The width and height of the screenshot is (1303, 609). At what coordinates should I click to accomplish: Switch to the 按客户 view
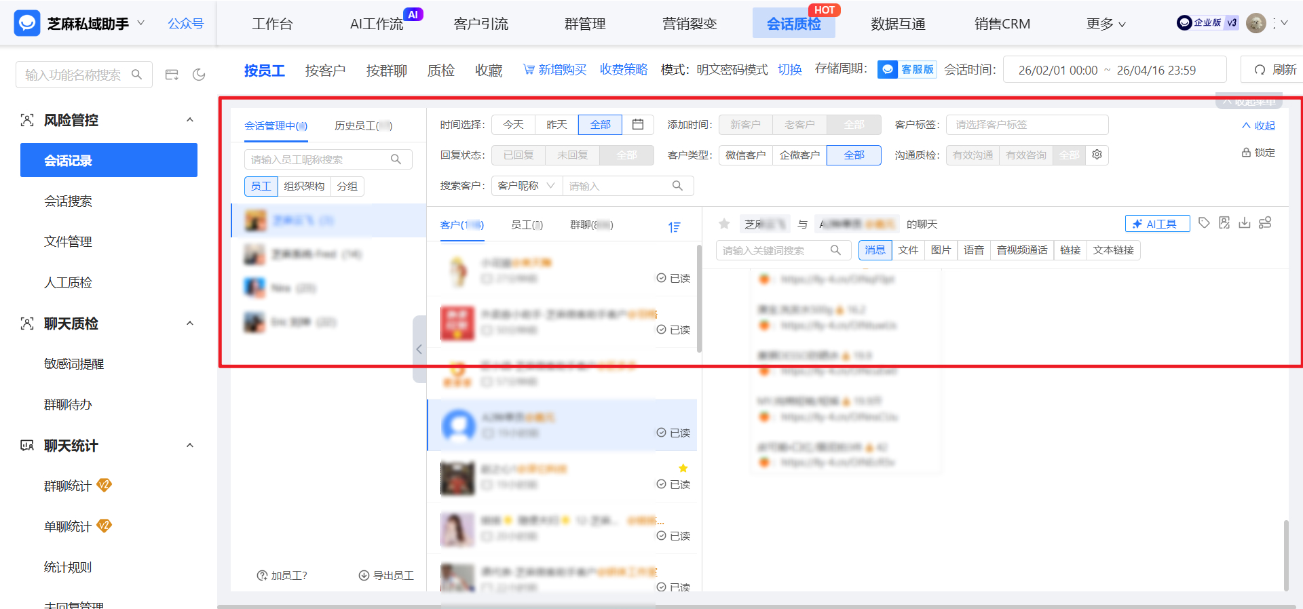pyautogui.click(x=325, y=71)
